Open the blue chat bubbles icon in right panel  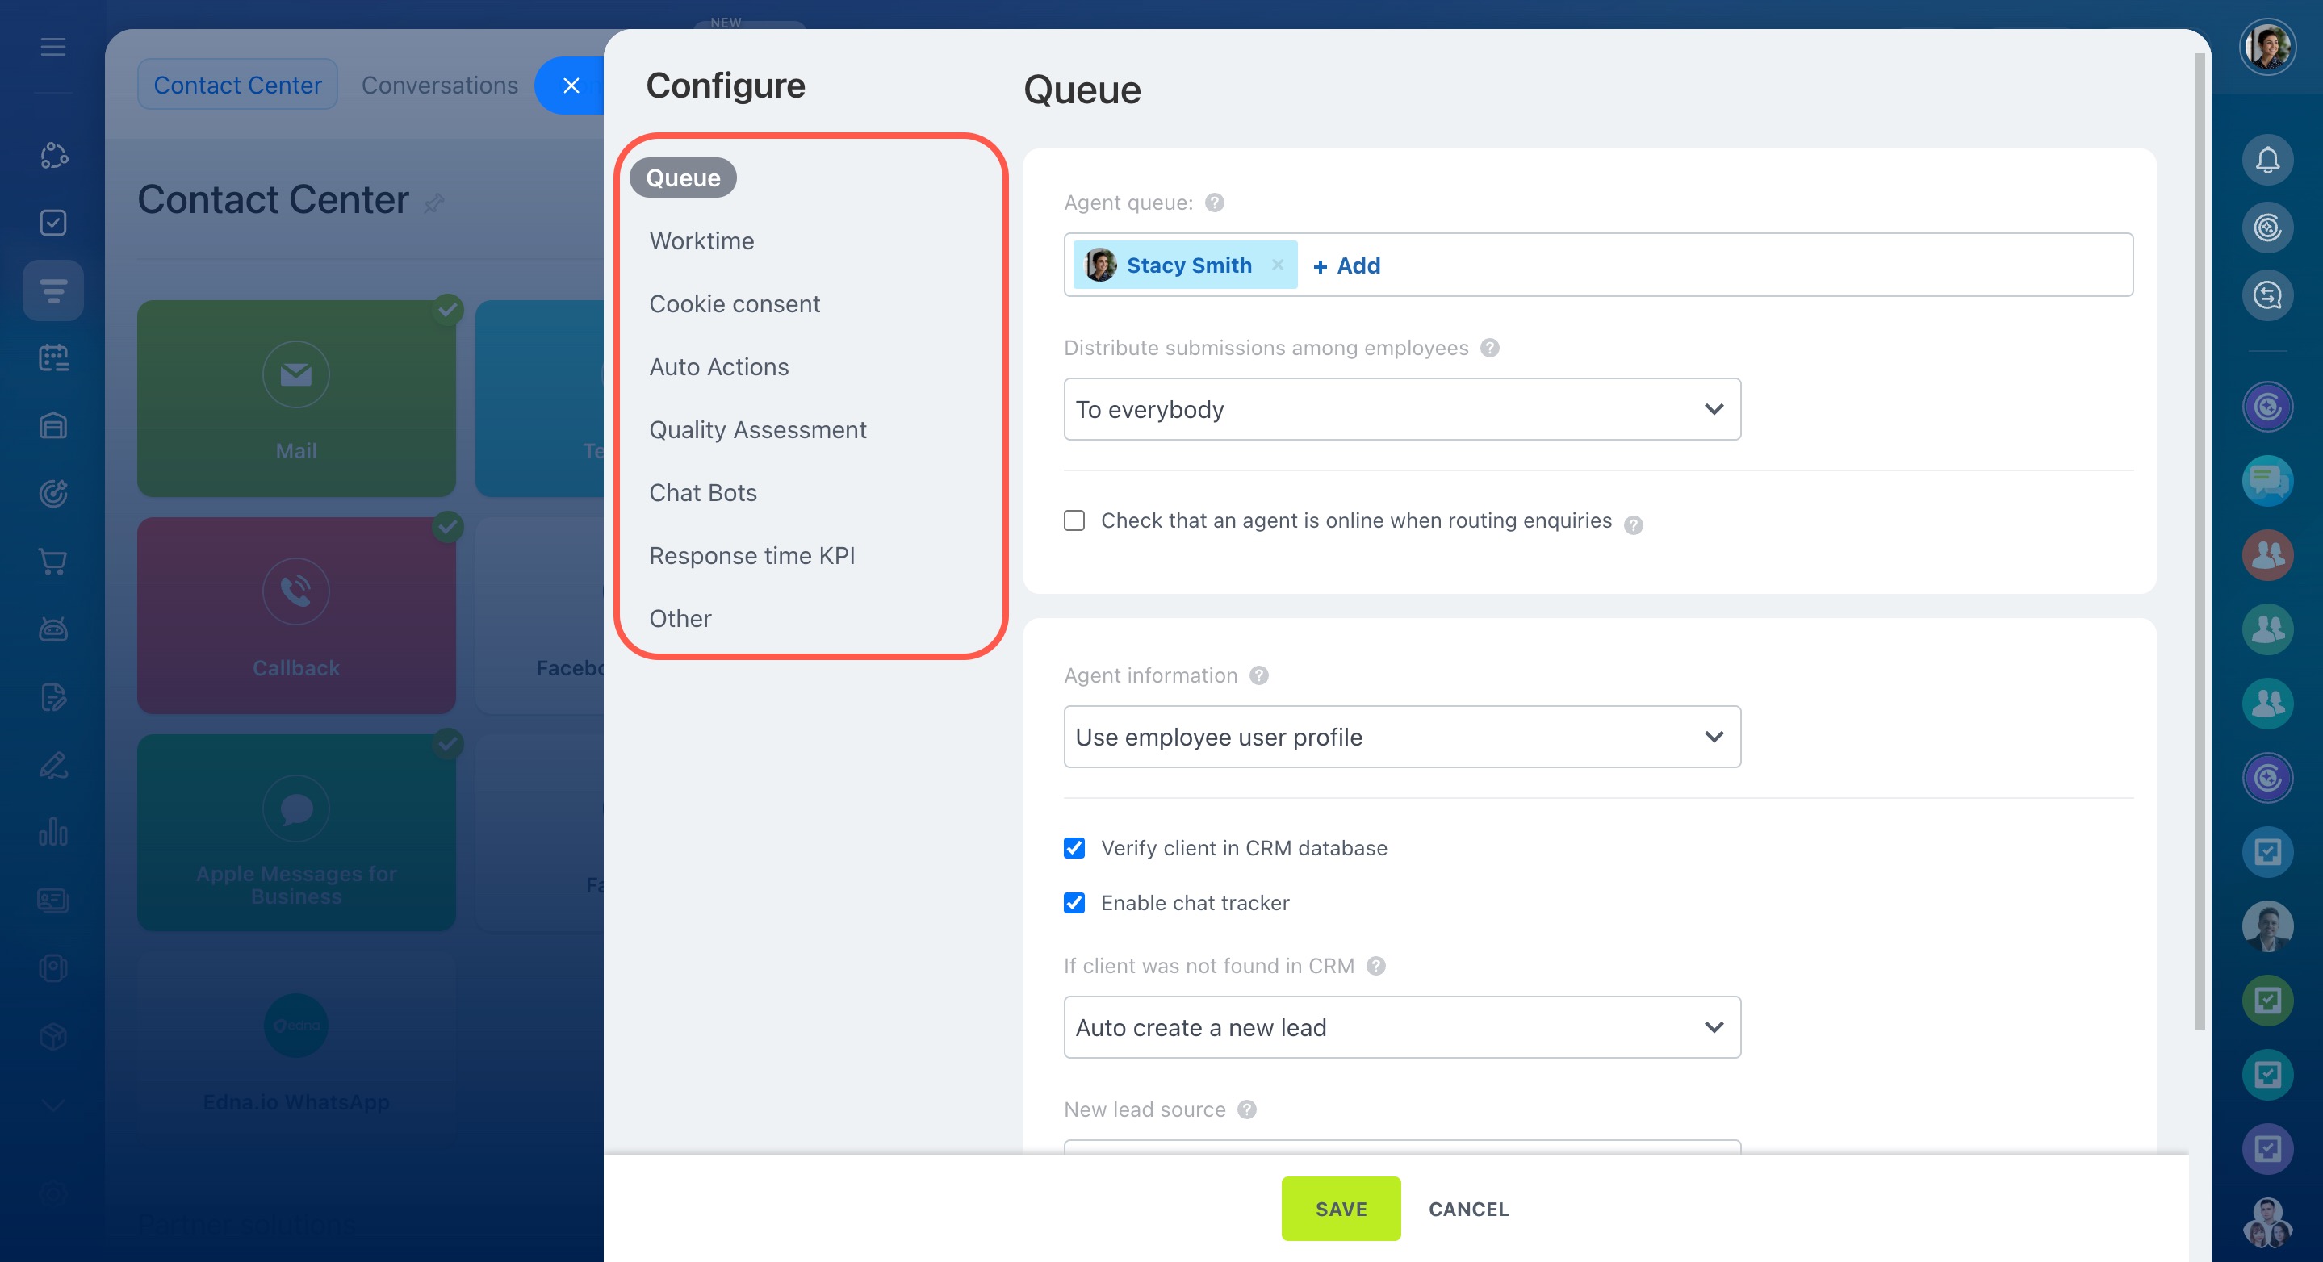click(2267, 480)
